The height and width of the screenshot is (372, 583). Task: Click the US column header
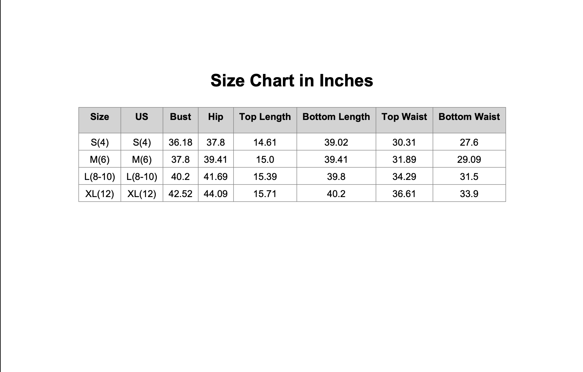pos(142,117)
